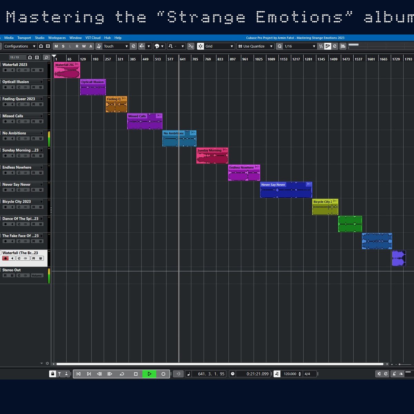Select the musical time format note icon
Viewport: 414px width, 414px height.
(188, 374)
